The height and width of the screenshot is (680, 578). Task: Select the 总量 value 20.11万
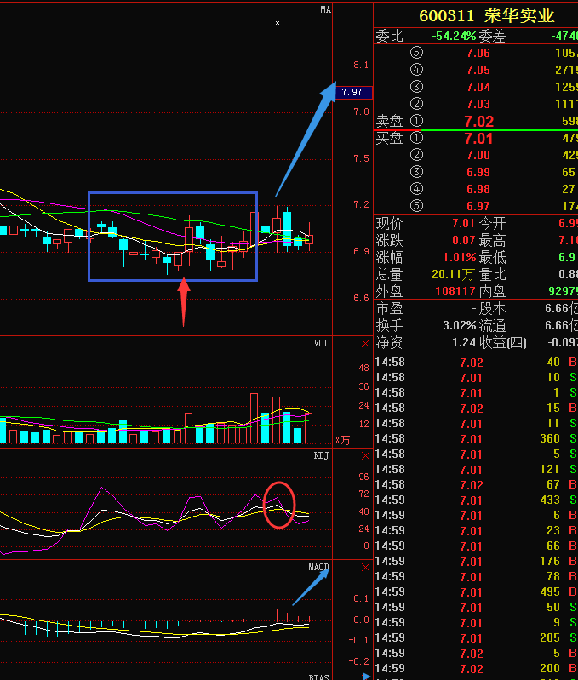pos(453,275)
